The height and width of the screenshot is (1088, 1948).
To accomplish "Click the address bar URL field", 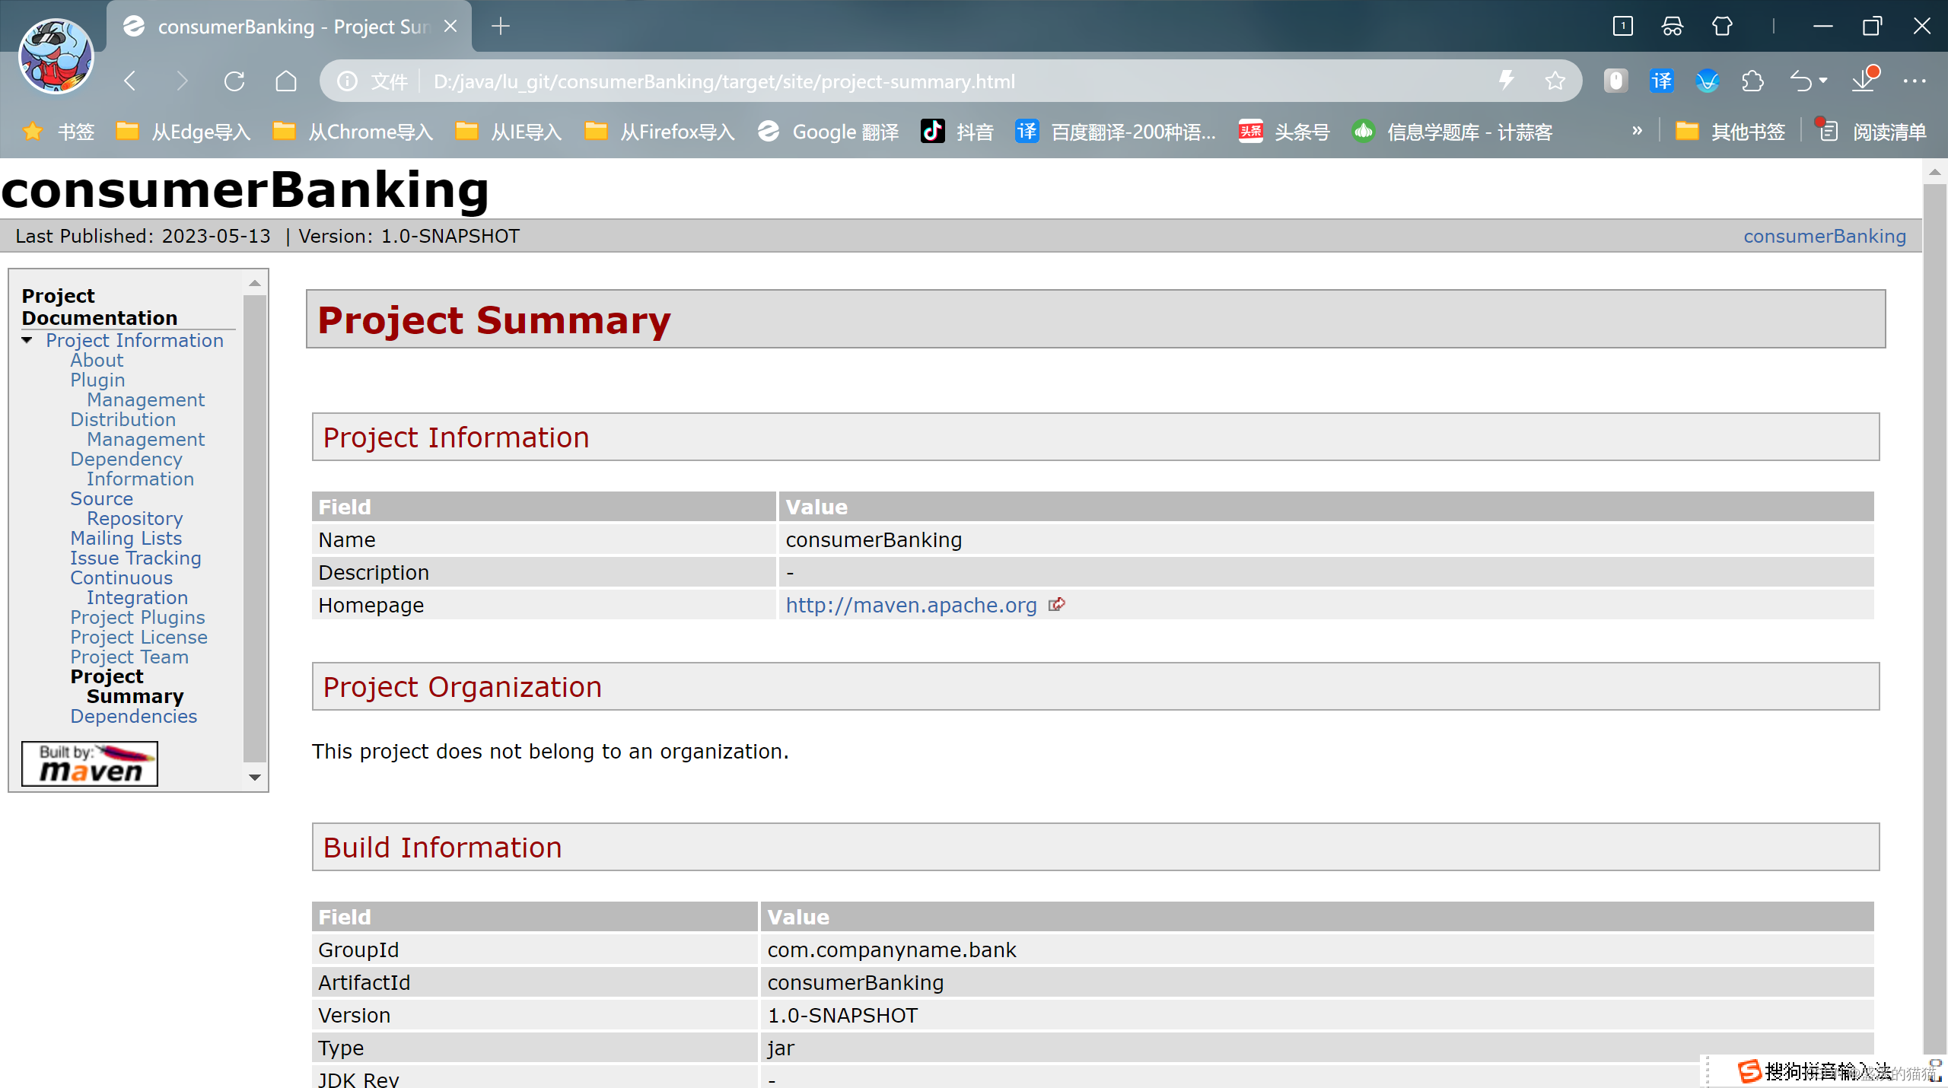I will (x=723, y=81).
